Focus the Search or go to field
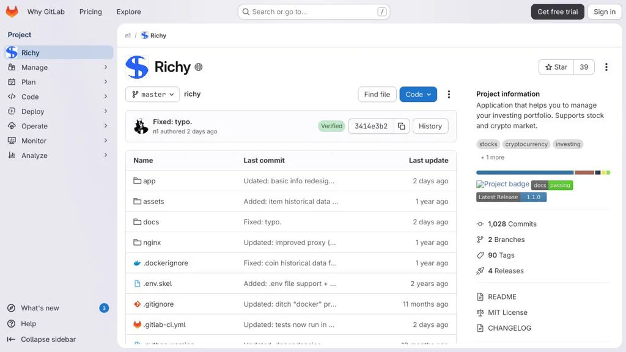This screenshot has height=352, width=626. (314, 12)
